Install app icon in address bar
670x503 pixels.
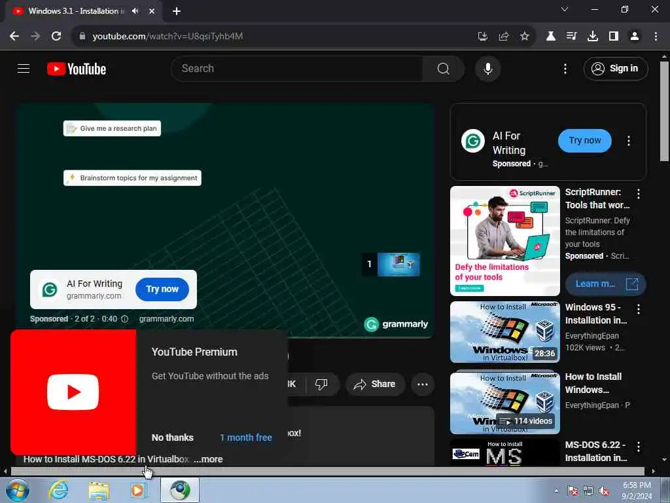pyautogui.click(x=483, y=37)
